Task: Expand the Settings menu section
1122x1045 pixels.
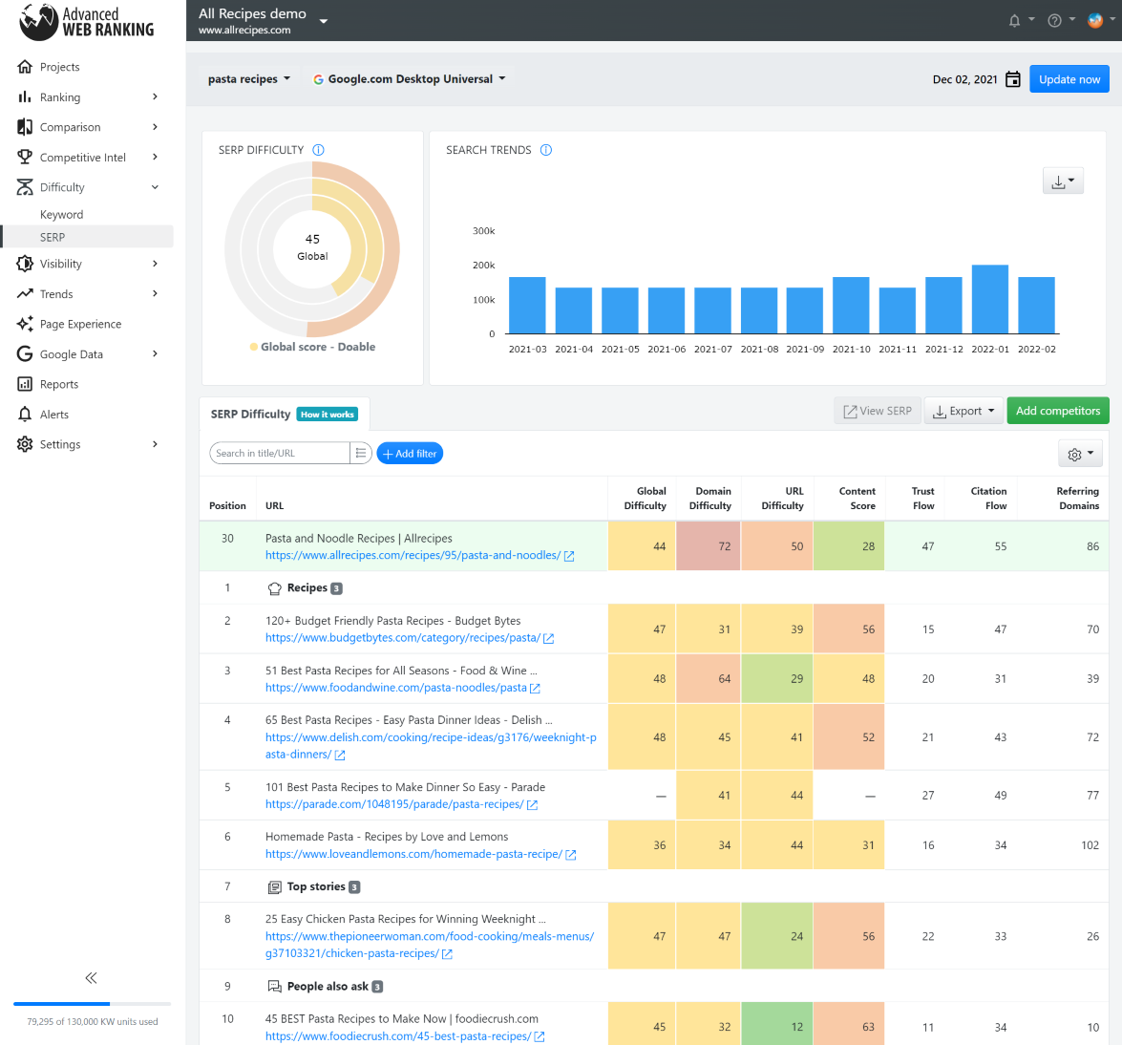Action: point(156,444)
